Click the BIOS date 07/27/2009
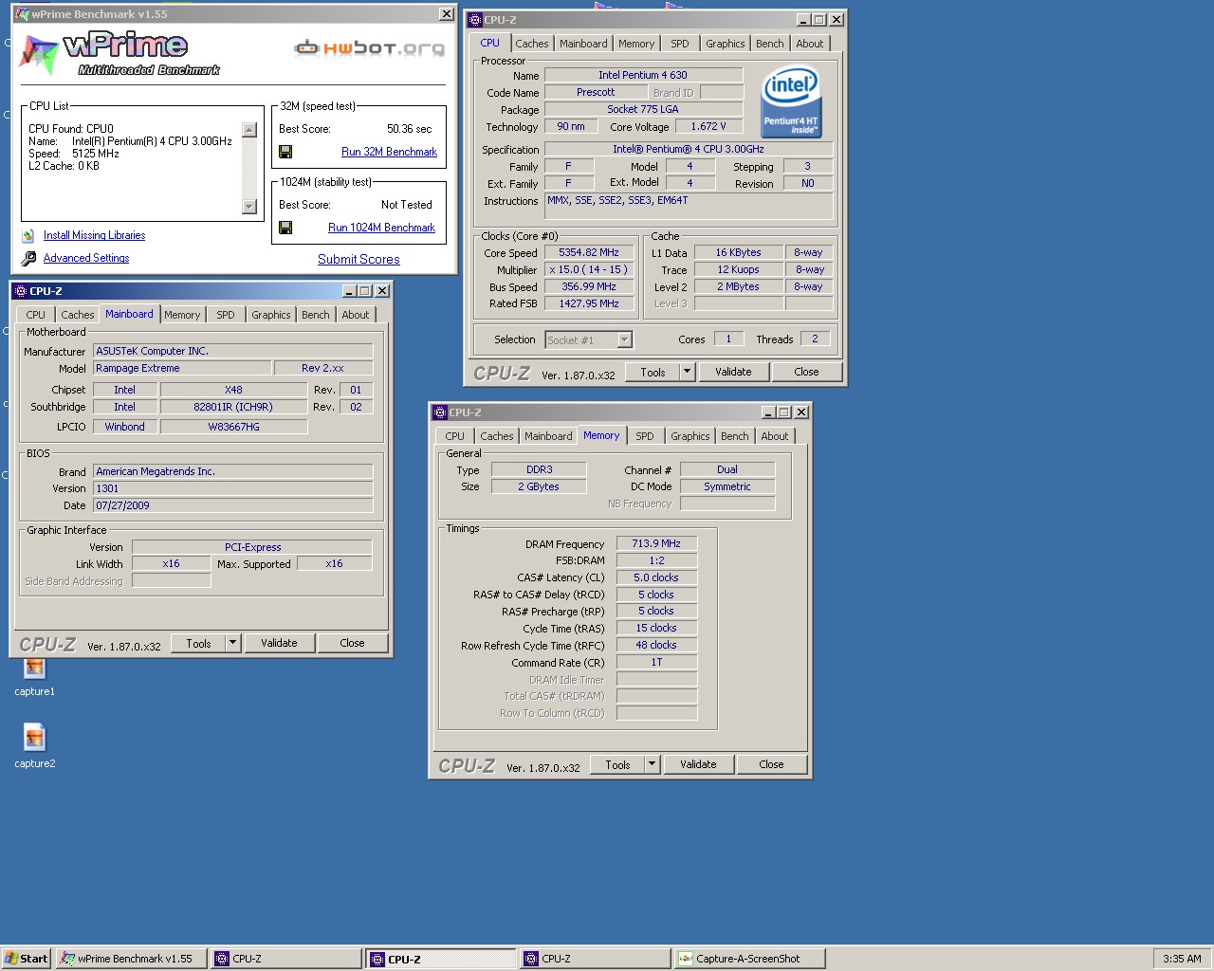The height and width of the screenshot is (971, 1214). pos(233,506)
